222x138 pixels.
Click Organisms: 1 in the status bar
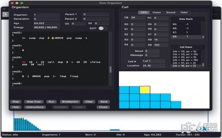(x=51, y=135)
